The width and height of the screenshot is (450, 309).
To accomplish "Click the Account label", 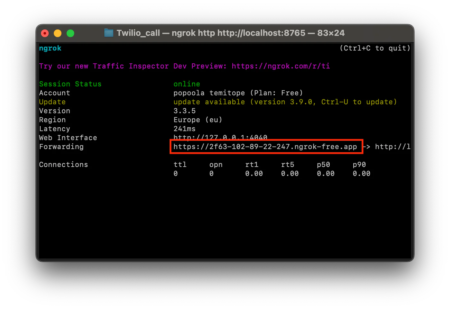I will pyautogui.click(x=55, y=93).
